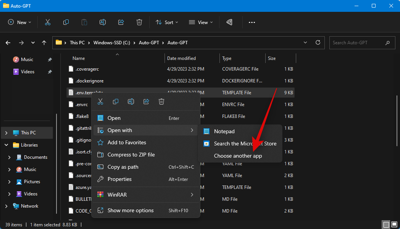Image resolution: width=400 pixels, height=229 pixels.
Task: Refresh the Auto-GPT folder view
Action: (x=318, y=42)
